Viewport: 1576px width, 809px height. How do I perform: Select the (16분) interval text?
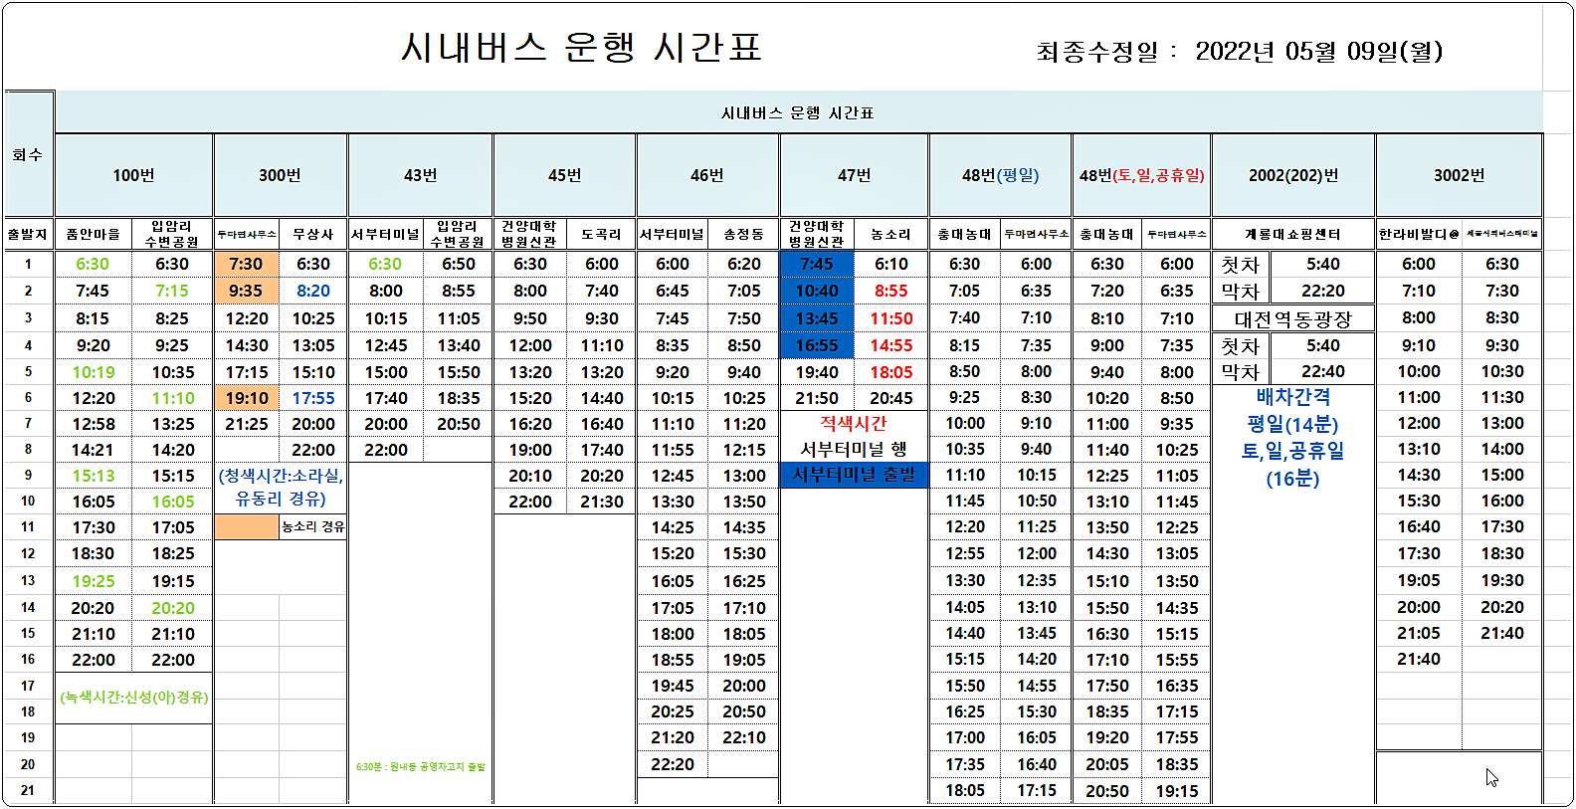click(1293, 479)
